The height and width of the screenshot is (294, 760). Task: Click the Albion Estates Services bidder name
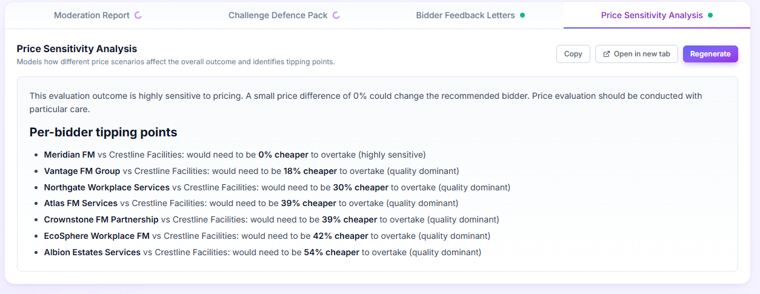[92, 252]
